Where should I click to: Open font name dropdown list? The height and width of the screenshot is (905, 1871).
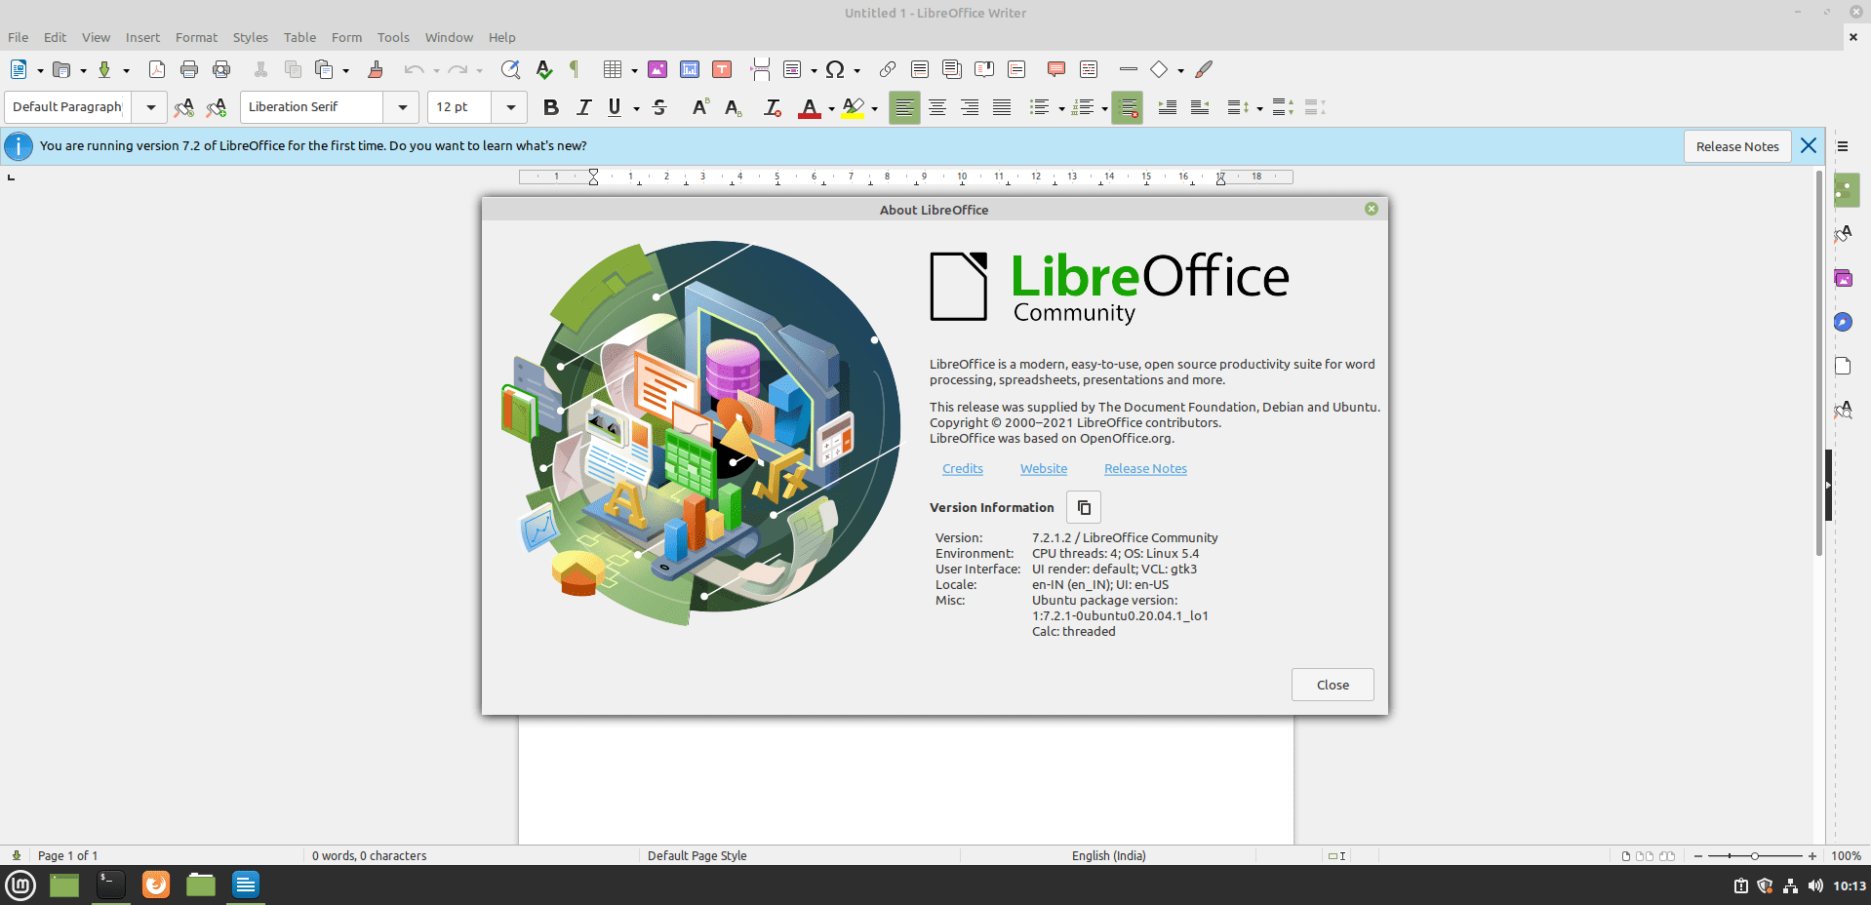click(402, 107)
